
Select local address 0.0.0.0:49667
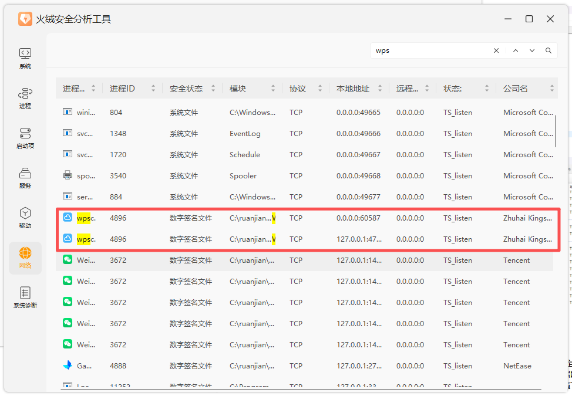click(x=358, y=155)
